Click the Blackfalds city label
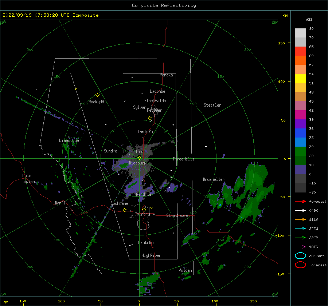 (155, 101)
